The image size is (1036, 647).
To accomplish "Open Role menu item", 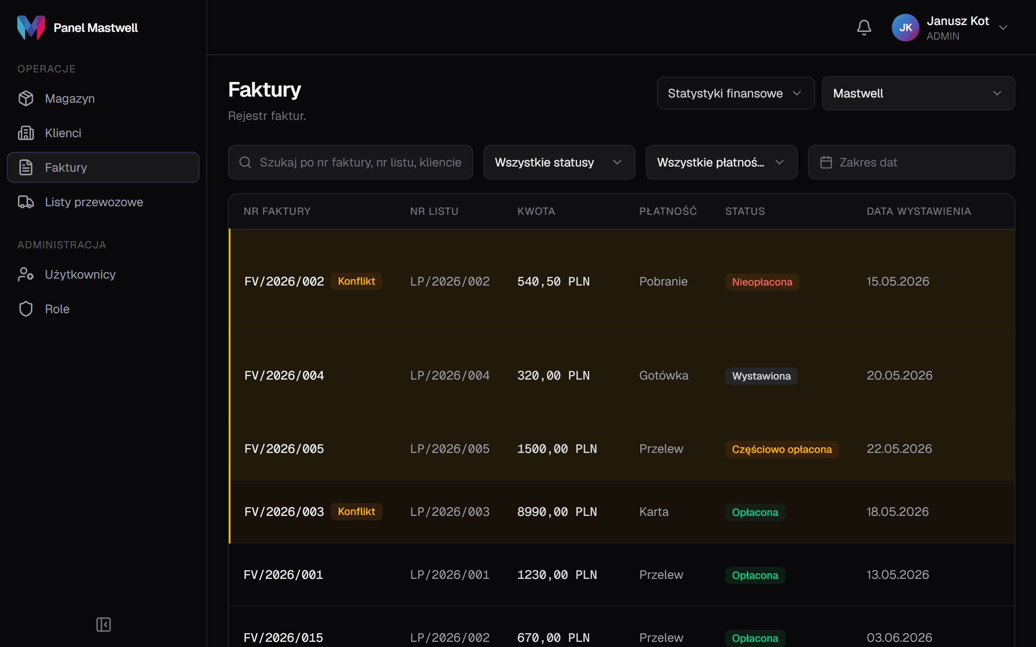I will click(x=103, y=309).
